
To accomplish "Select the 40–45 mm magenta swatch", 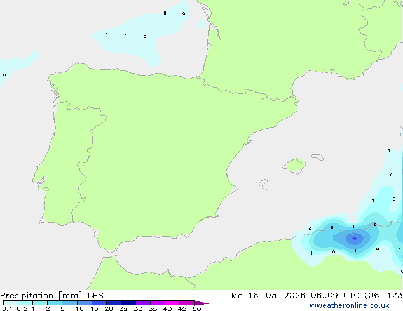I will [172, 303].
